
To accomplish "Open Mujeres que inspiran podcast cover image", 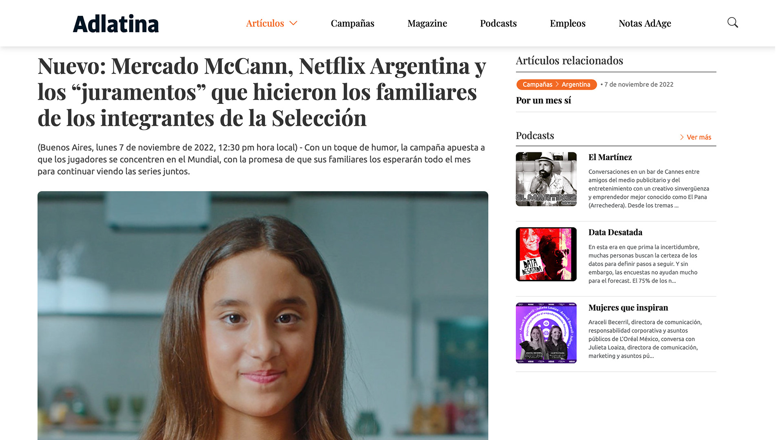I will coord(546,333).
